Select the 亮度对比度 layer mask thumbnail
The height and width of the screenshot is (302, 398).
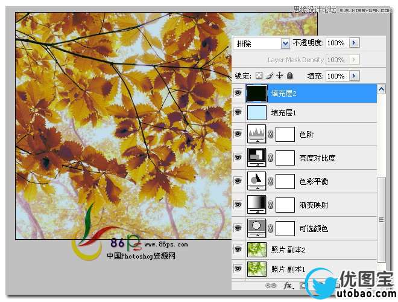[285, 158]
